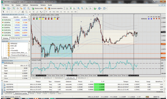
Task: Switch to Noticias terminal tab
Action: 32,93
